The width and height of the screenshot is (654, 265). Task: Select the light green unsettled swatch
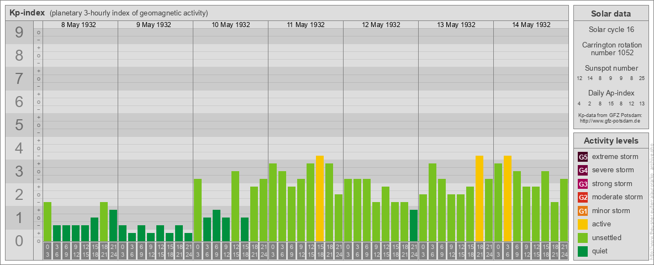click(x=583, y=237)
